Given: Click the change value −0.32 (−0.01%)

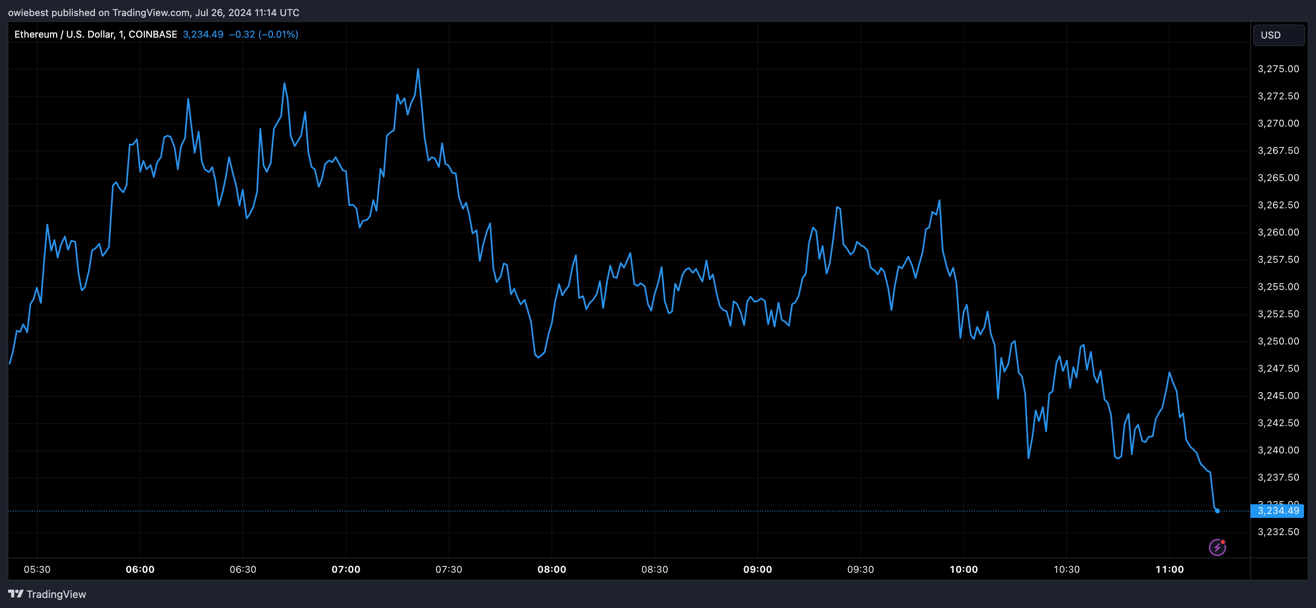Looking at the screenshot, I should click(x=264, y=34).
